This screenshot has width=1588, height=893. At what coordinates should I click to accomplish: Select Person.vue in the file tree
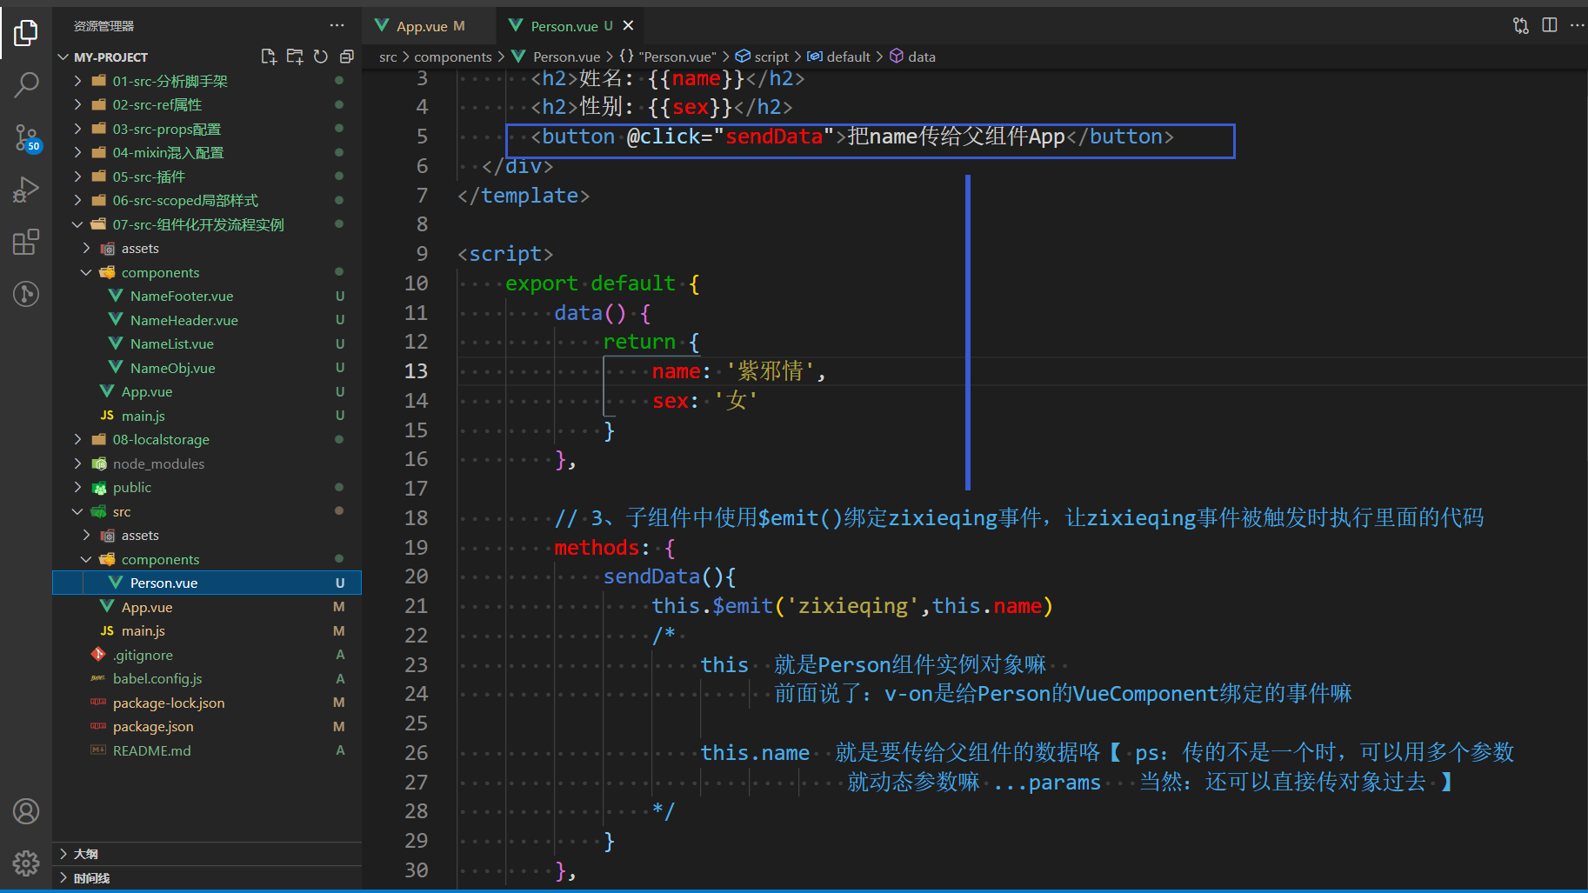coord(207,583)
